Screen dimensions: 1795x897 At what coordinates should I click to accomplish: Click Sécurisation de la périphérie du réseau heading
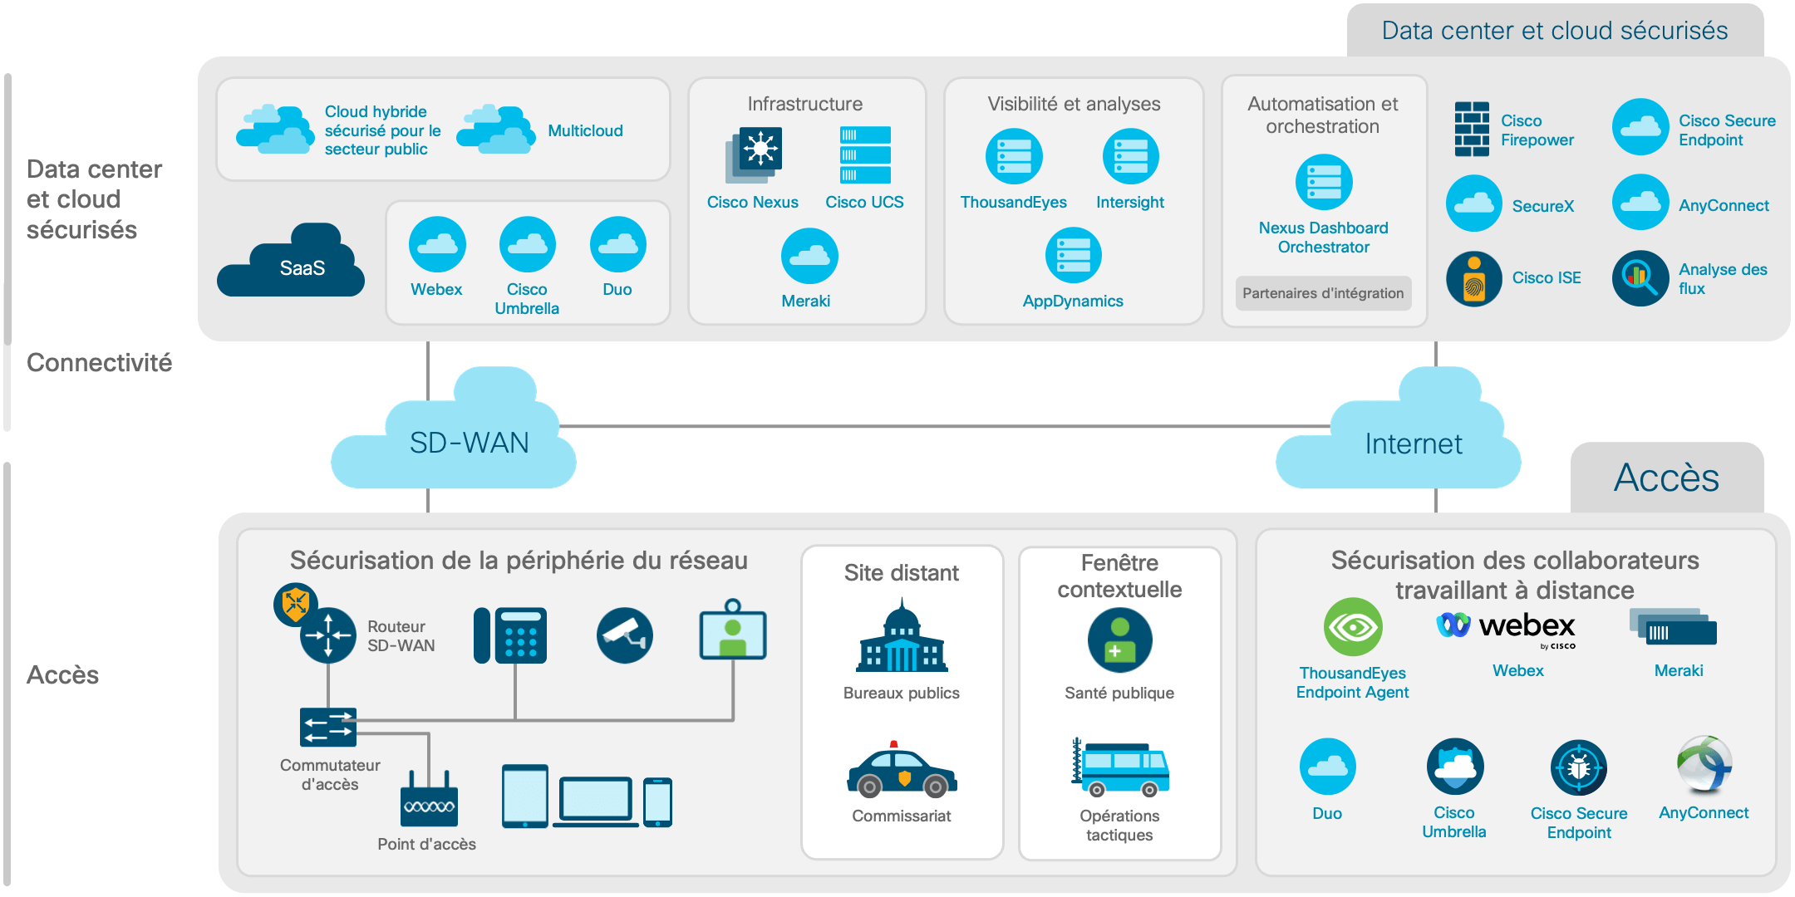(x=519, y=561)
